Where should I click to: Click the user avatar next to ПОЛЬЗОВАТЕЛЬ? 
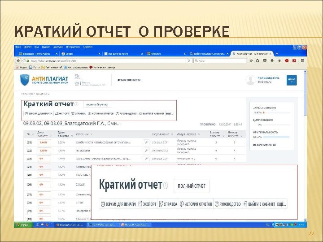(x=250, y=80)
